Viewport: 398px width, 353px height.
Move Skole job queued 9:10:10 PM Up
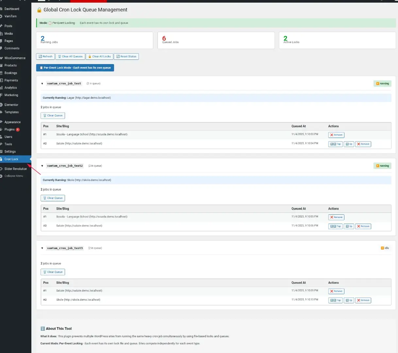(349, 300)
